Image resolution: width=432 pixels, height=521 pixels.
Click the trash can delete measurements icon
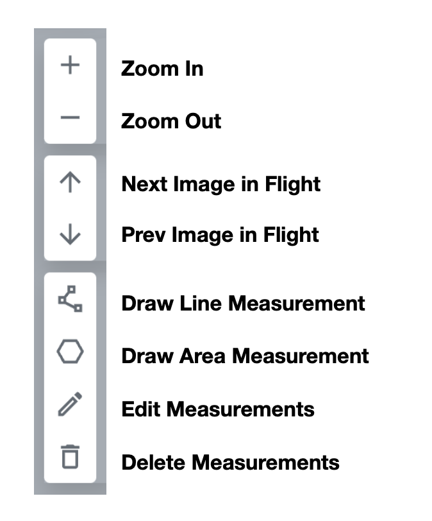(x=70, y=457)
